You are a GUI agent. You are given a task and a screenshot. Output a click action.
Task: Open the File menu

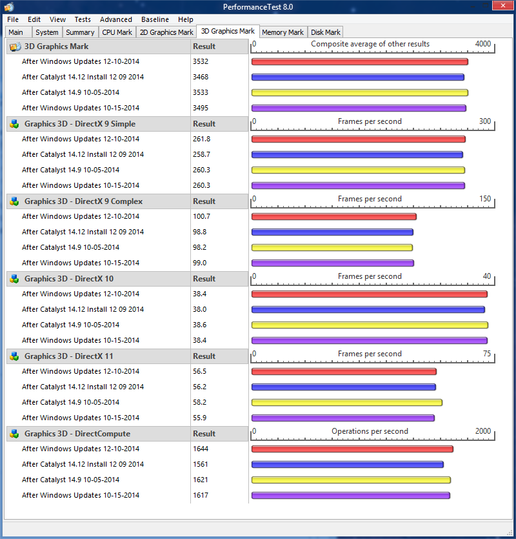coord(13,19)
